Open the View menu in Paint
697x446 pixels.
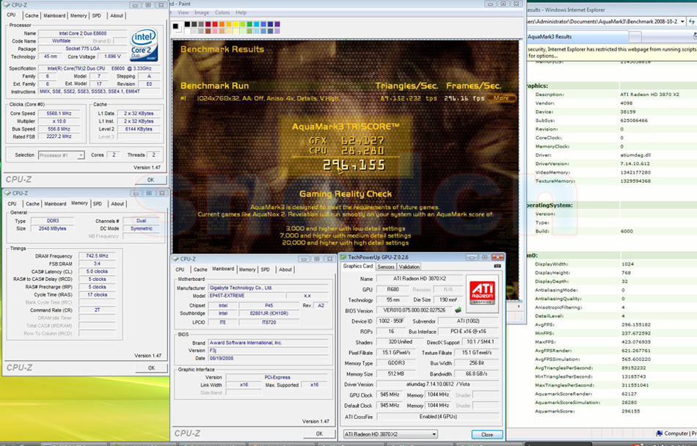(x=183, y=12)
